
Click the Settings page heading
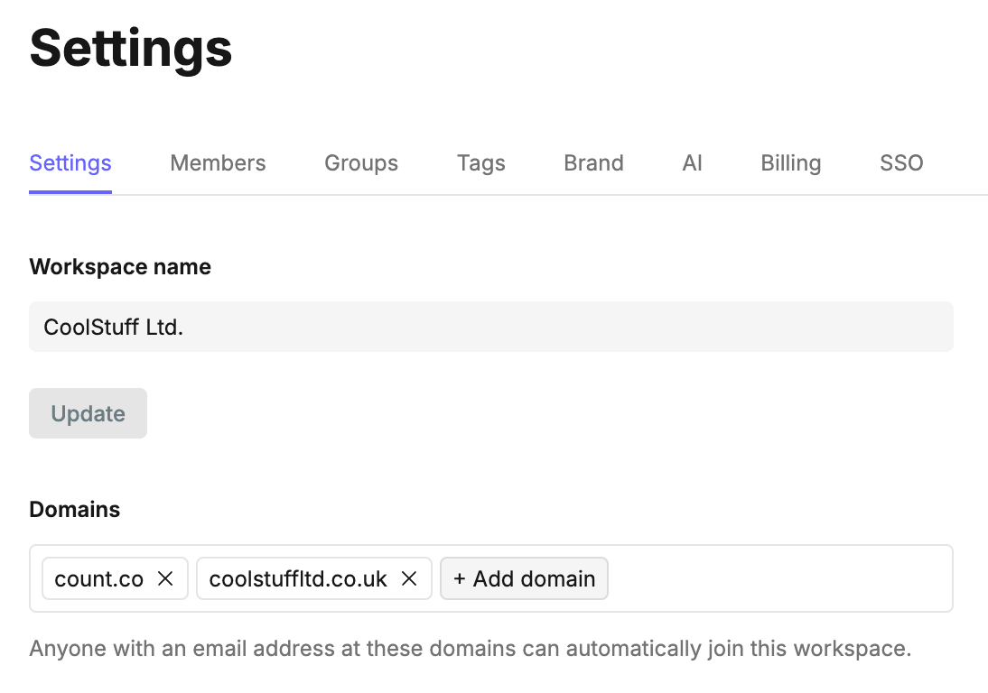tap(131, 48)
